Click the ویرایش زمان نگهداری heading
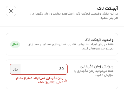The width and height of the screenshot is (124, 96). tap(97, 66)
